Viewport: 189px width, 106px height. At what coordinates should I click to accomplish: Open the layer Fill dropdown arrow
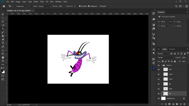[187, 62]
